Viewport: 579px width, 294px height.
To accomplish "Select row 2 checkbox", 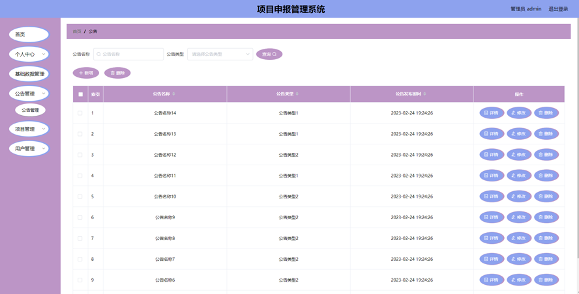I will pyautogui.click(x=80, y=134).
